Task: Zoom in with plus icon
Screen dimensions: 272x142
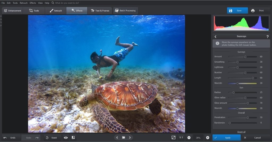Action: click(207, 138)
